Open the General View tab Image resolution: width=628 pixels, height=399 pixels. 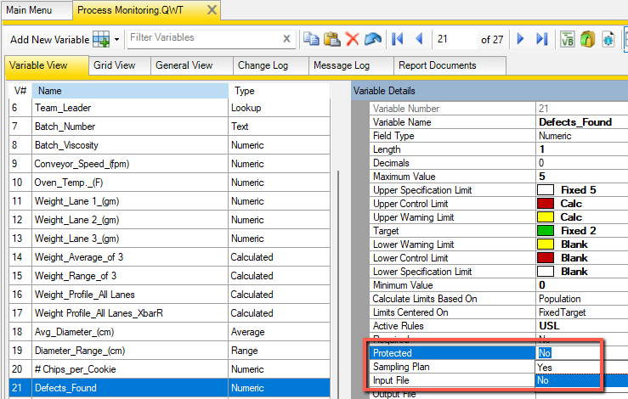[x=191, y=65]
